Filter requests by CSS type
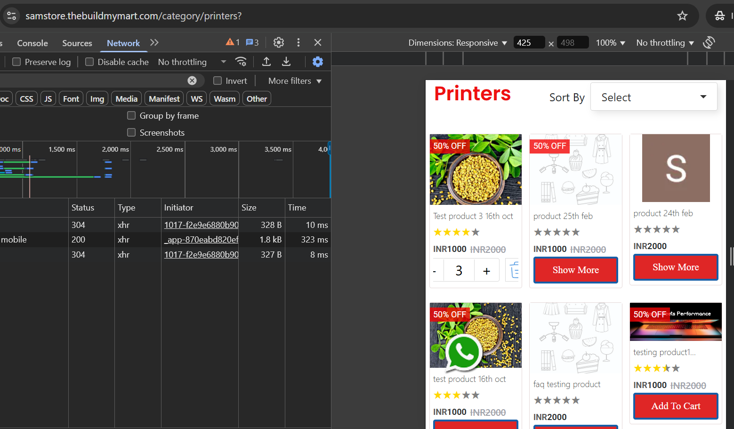Viewport: 734px width, 429px height. click(x=27, y=98)
